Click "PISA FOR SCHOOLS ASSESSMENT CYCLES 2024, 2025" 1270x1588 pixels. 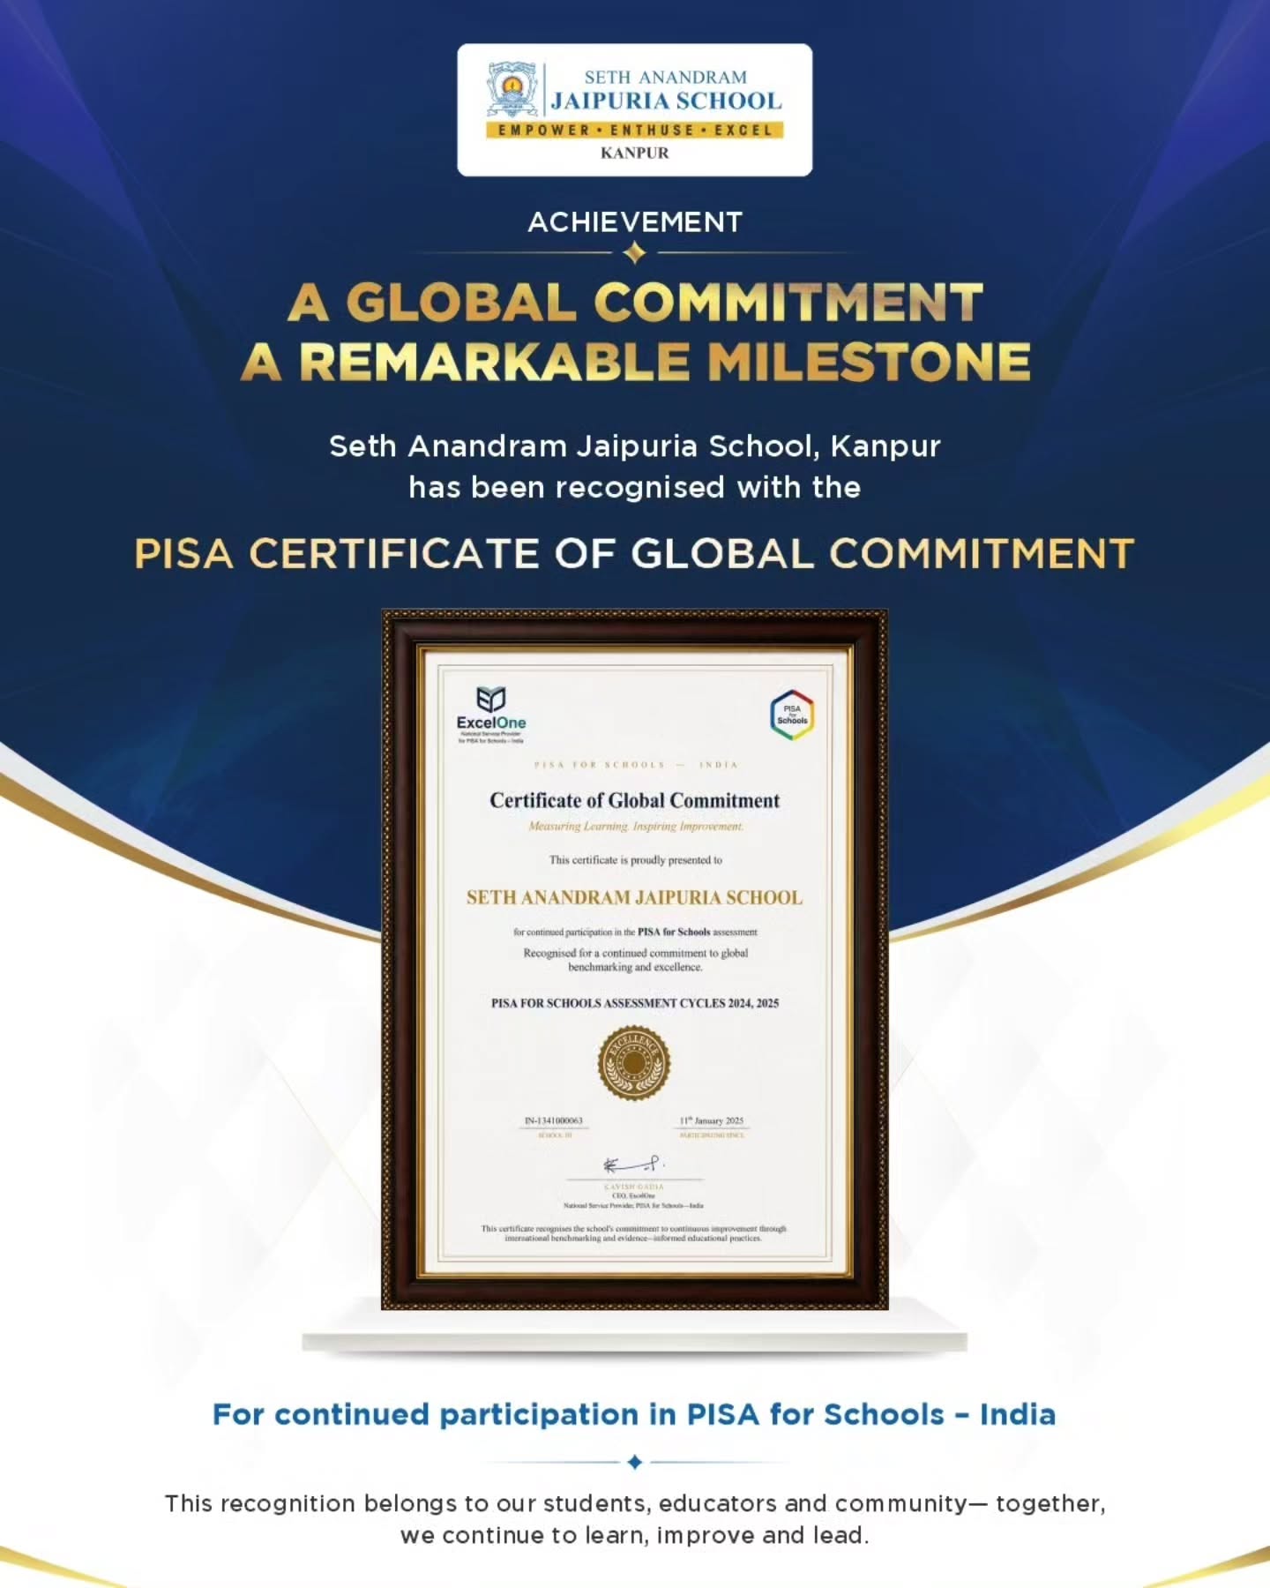635,1003
